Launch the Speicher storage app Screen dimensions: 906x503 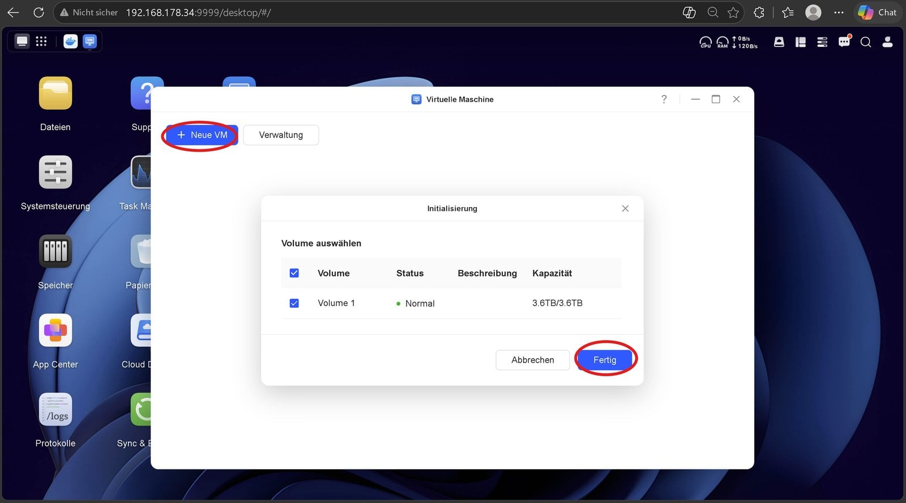55,251
